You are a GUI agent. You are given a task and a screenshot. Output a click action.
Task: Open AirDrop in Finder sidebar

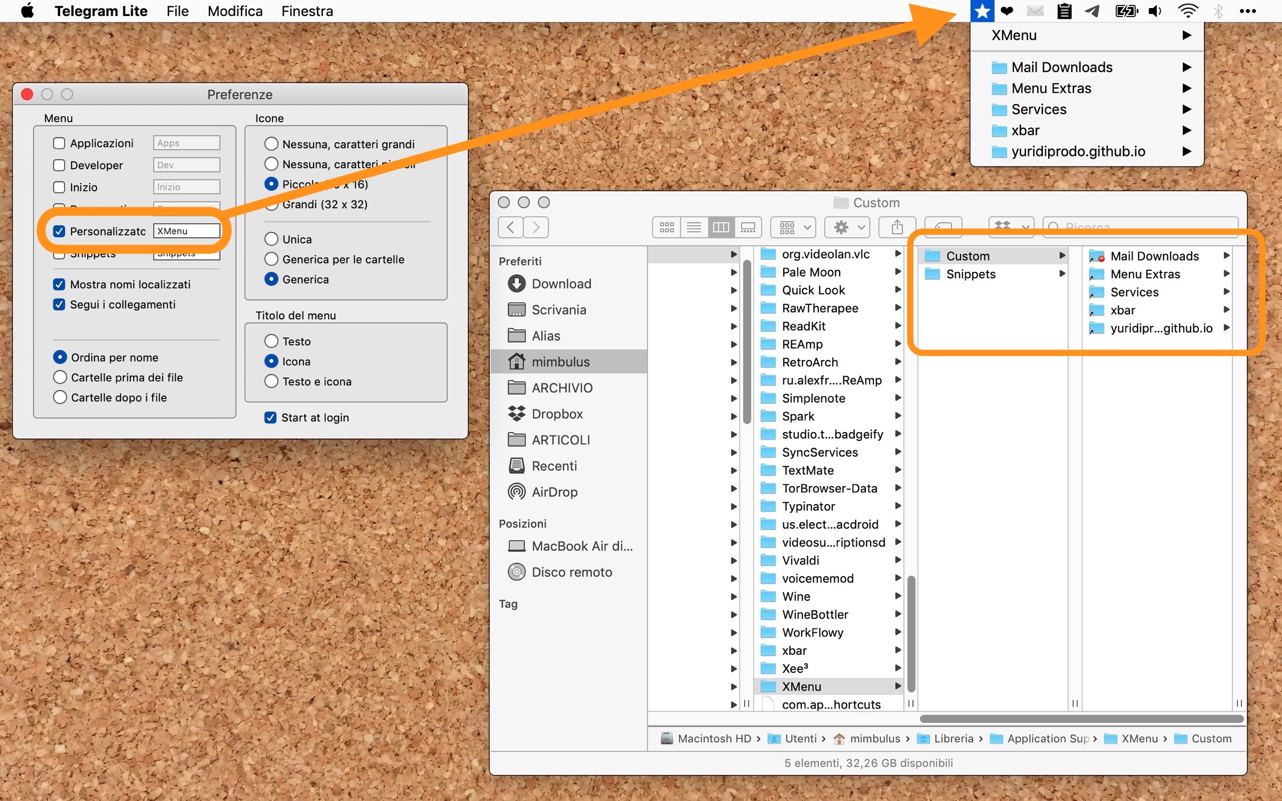[554, 492]
